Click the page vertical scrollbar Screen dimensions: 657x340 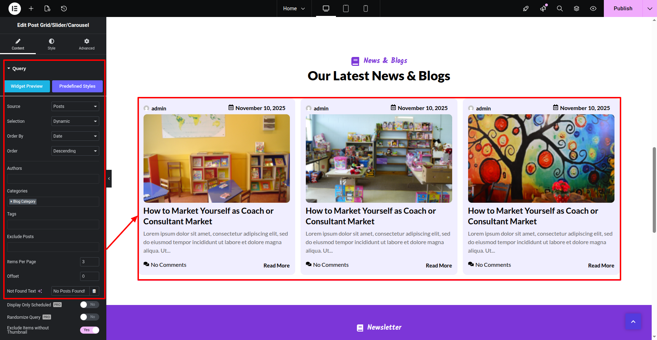coord(654,190)
